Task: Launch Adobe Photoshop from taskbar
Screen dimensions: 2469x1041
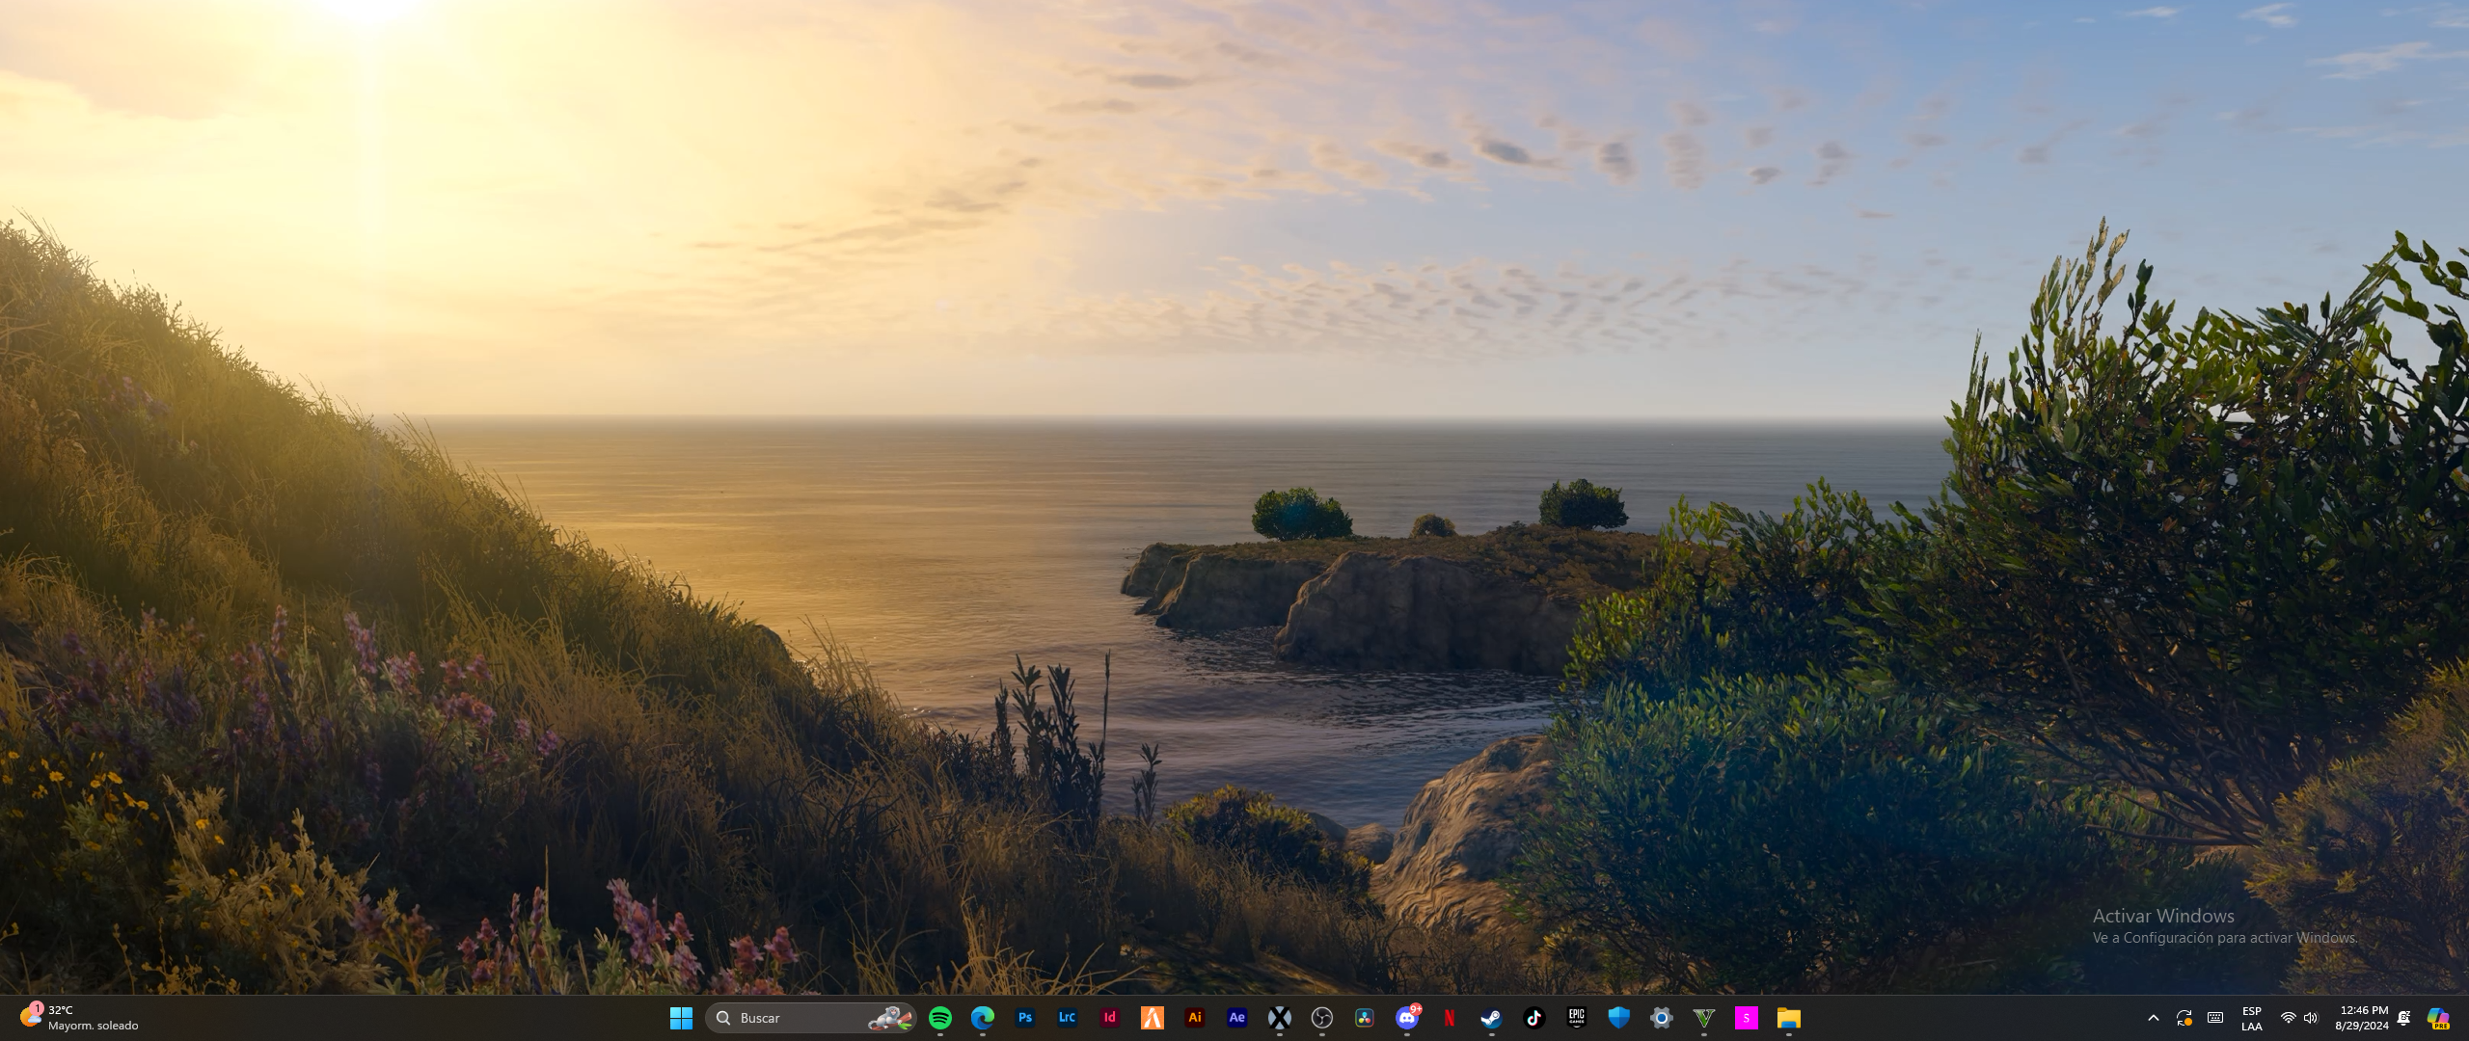Action: click(x=1025, y=1018)
